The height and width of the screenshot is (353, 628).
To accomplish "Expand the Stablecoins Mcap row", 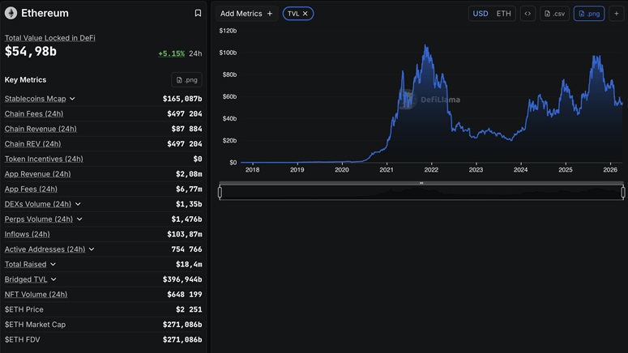I will (x=72, y=99).
